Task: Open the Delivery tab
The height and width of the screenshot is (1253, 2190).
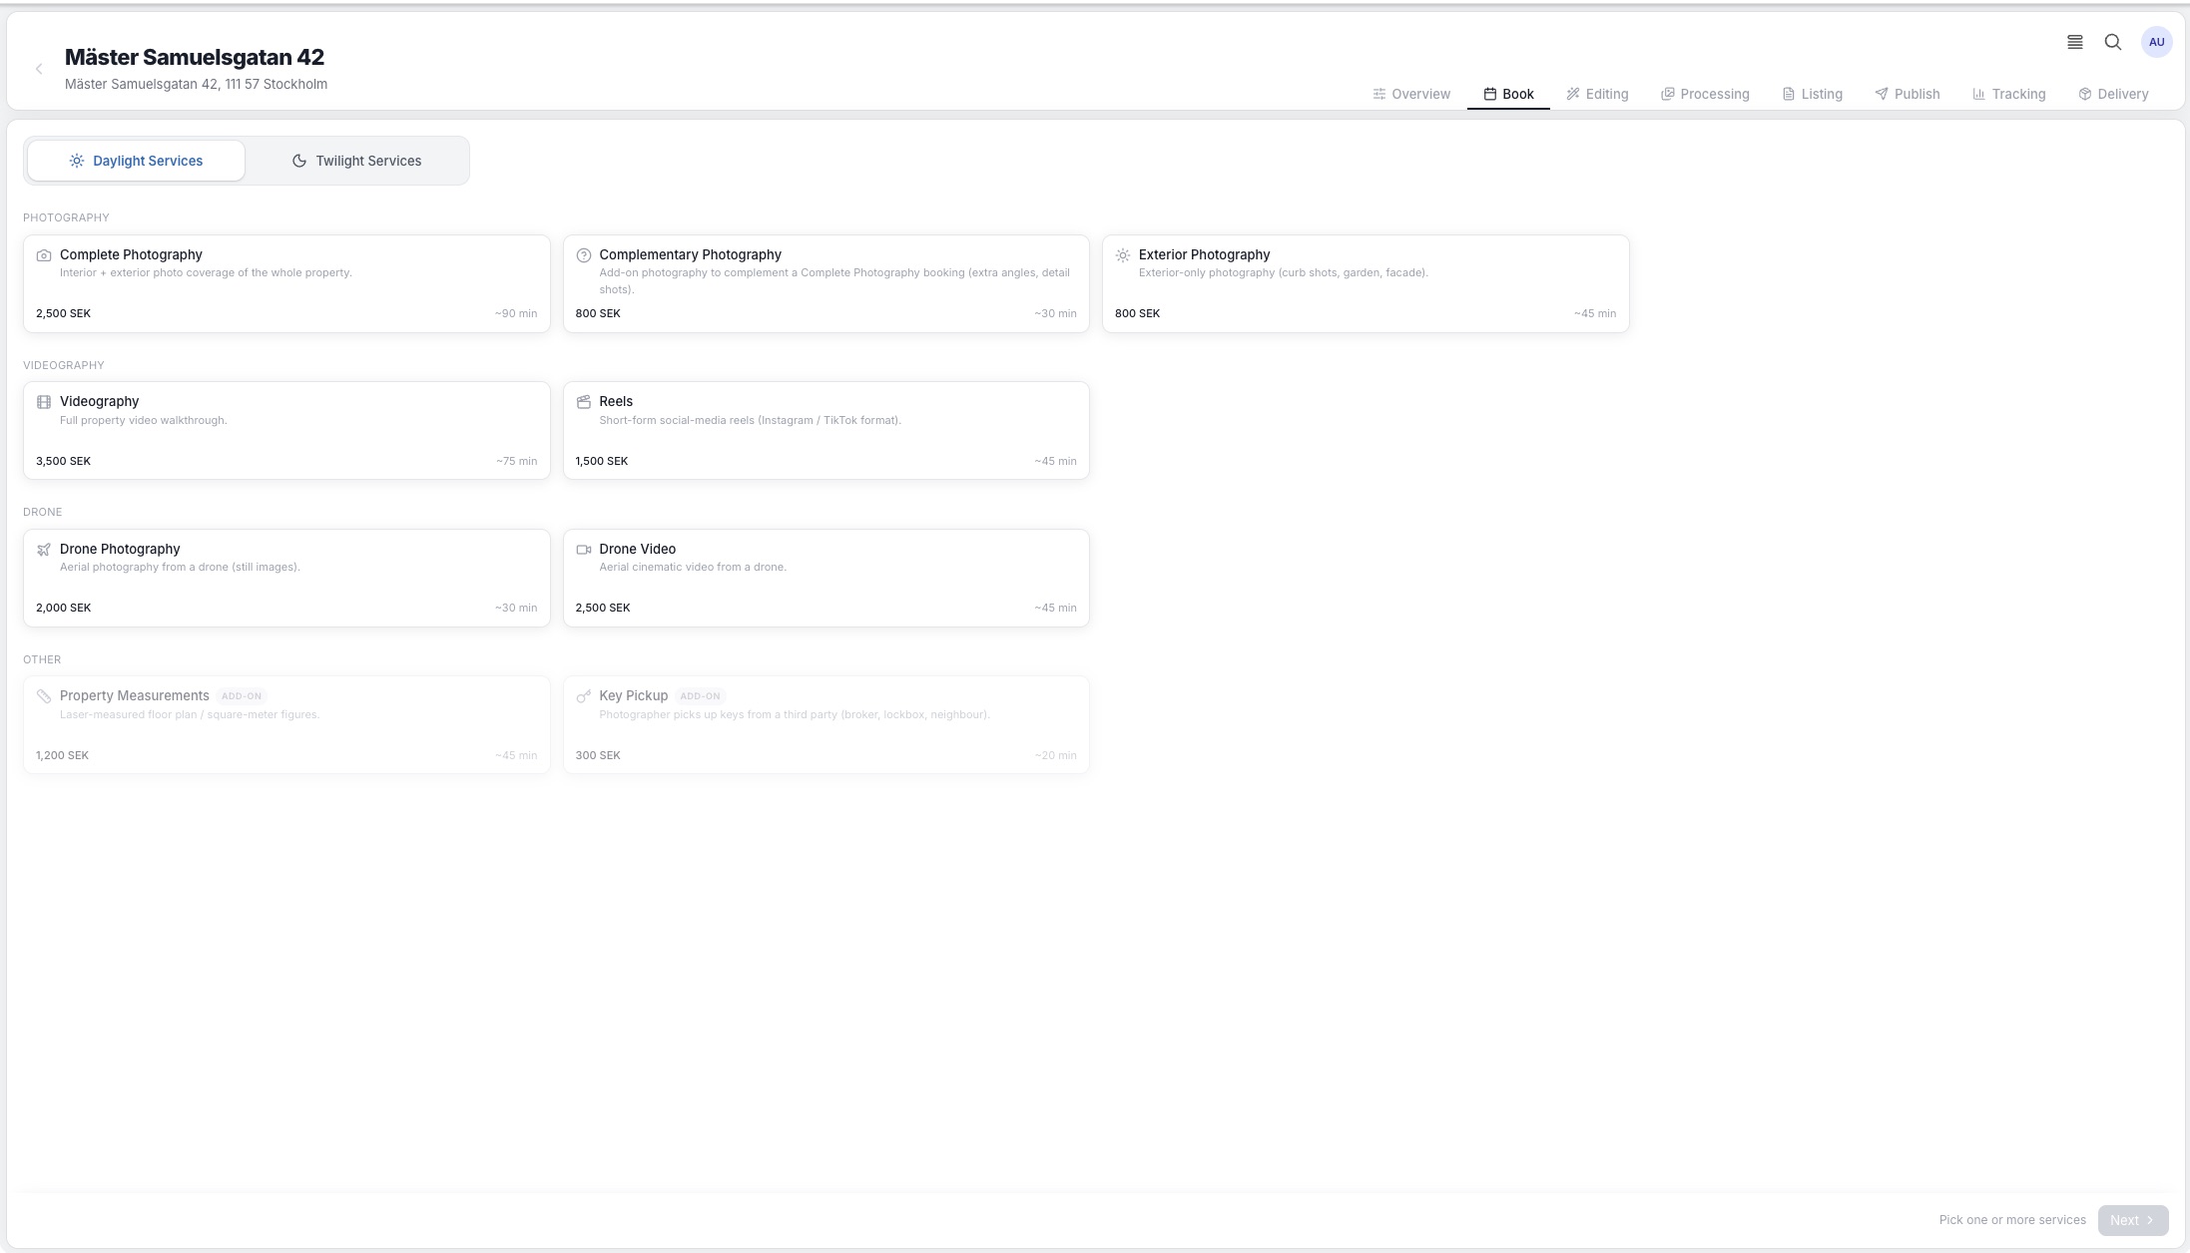Action: [x=2113, y=94]
